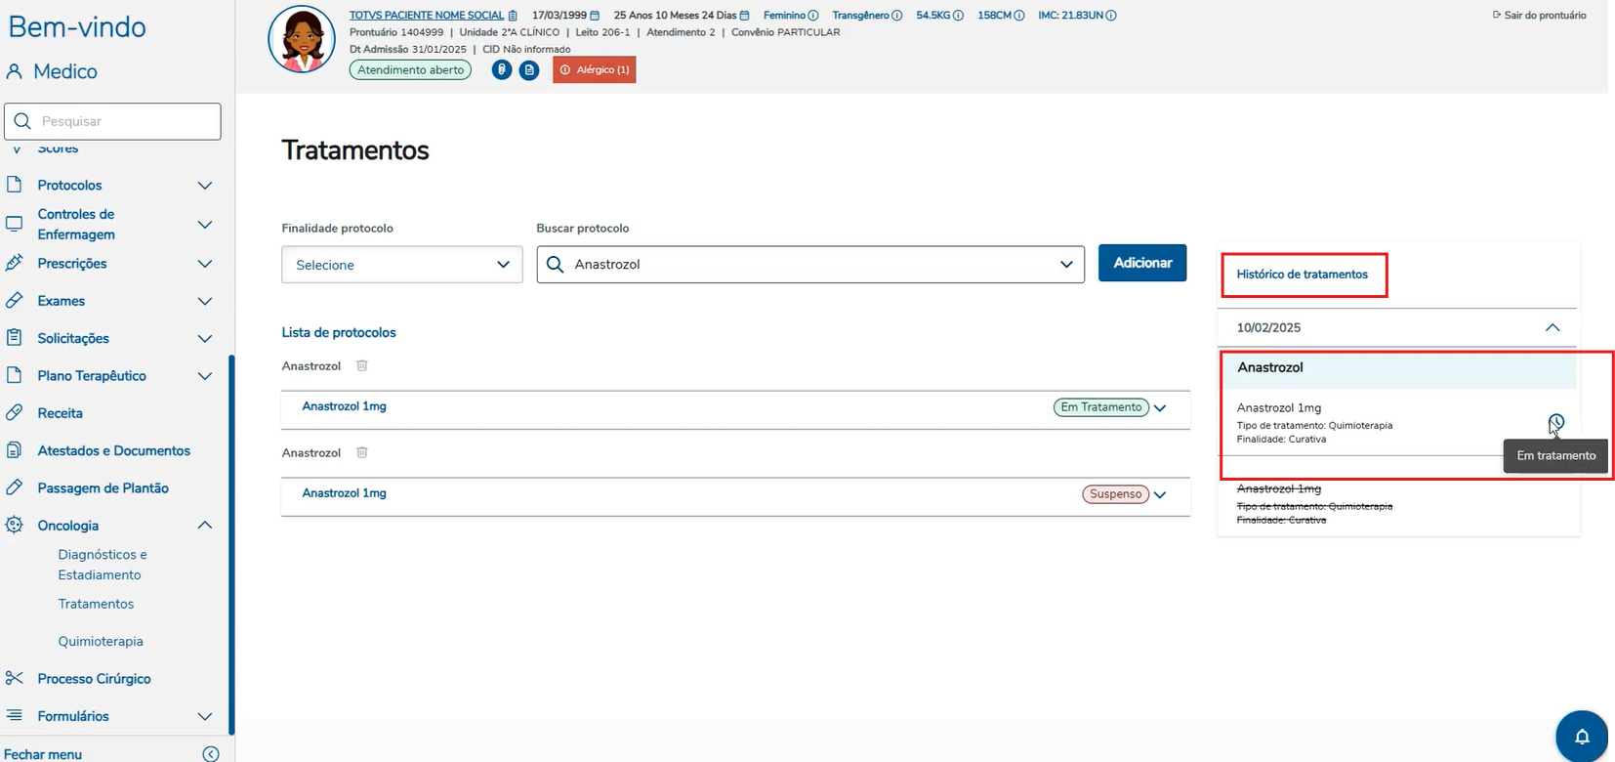This screenshot has height=762, width=1615.
Task: Open the notifications bell button
Action: pyautogui.click(x=1582, y=737)
